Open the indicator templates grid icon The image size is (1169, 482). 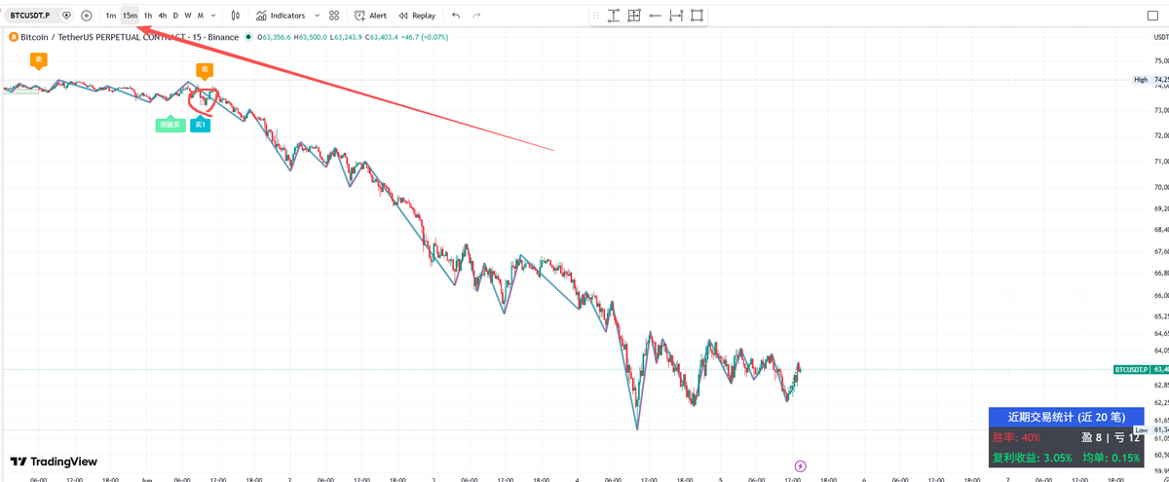[335, 16]
